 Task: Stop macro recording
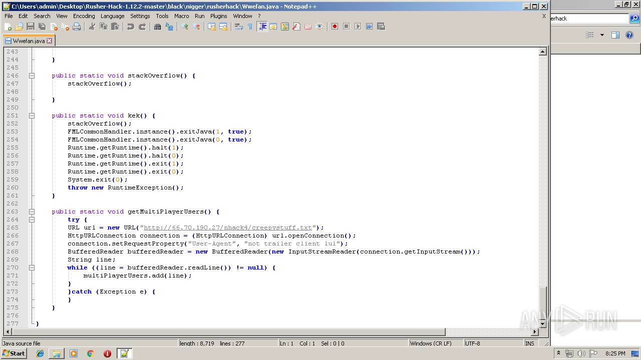pos(346,26)
